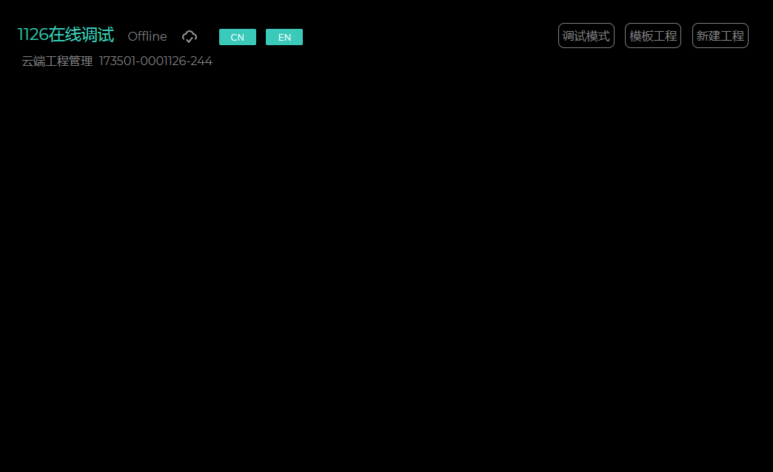This screenshot has width=773, height=472.
Task: Select the green 1126在线调试 heading
Action: [x=66, y=35]
